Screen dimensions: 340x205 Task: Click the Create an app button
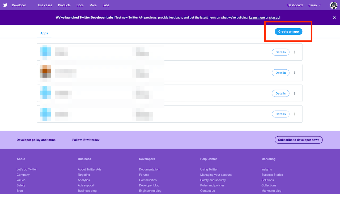point(288,32)
